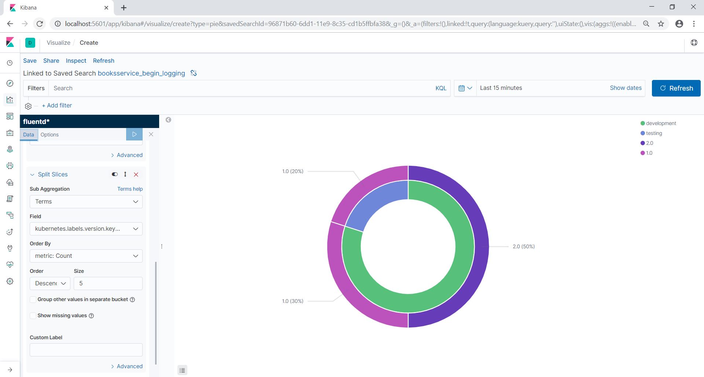Switch to the Options tab
704x377 pixels.
pos(49,135)
